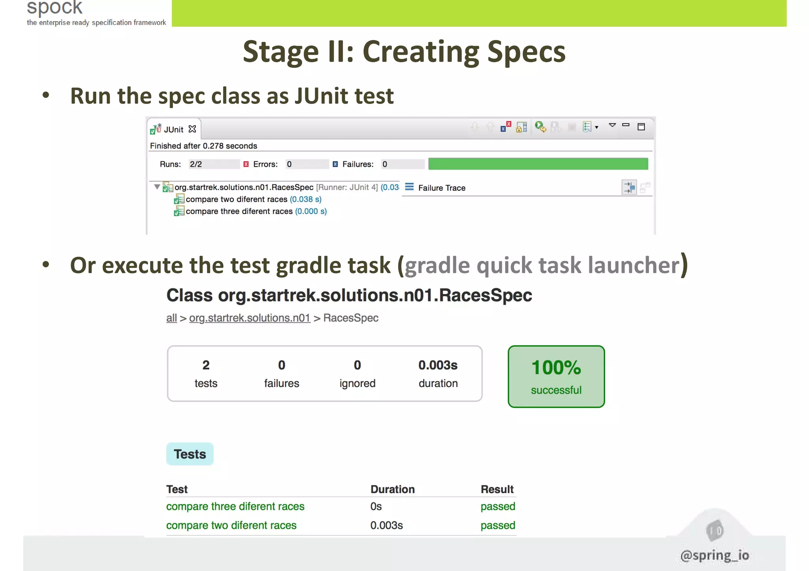Open the 'all' breadcrumb link
The width and height of the screenshot is (809, 571).
(171, 318)
